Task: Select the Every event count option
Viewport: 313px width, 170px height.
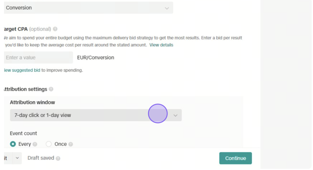Action: (x=13, y=144)
